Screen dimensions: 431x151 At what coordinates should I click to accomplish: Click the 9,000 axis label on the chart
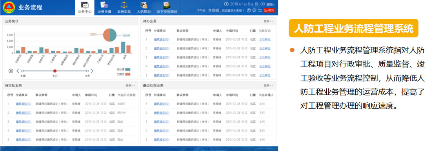[10, 35]
